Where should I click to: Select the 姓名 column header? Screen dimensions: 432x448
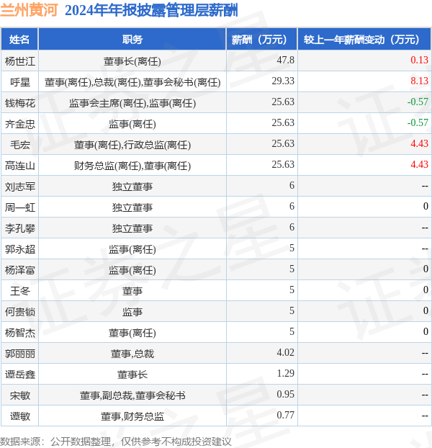19,39
